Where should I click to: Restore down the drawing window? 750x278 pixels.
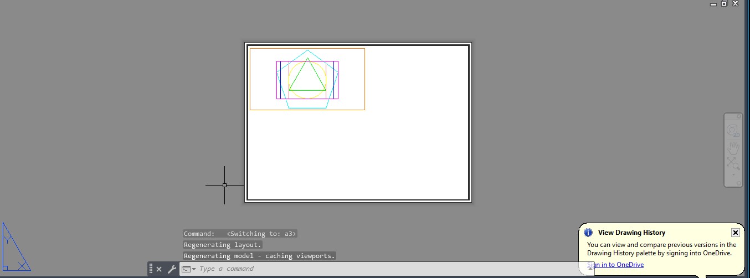[x=724, y=3]
